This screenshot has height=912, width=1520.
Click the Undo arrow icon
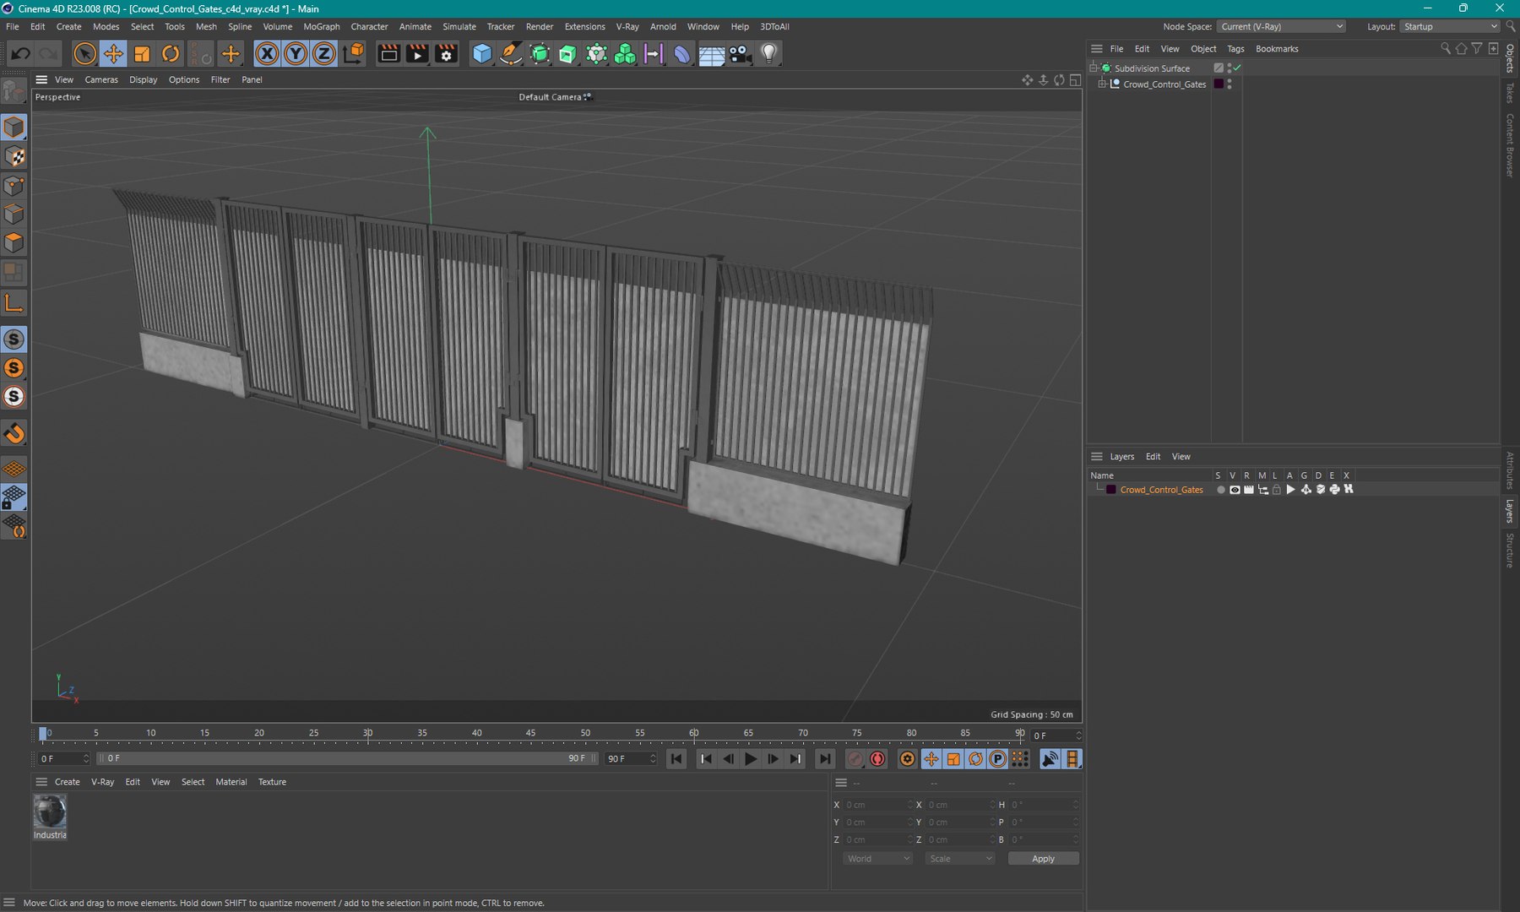tap(20, 54)
